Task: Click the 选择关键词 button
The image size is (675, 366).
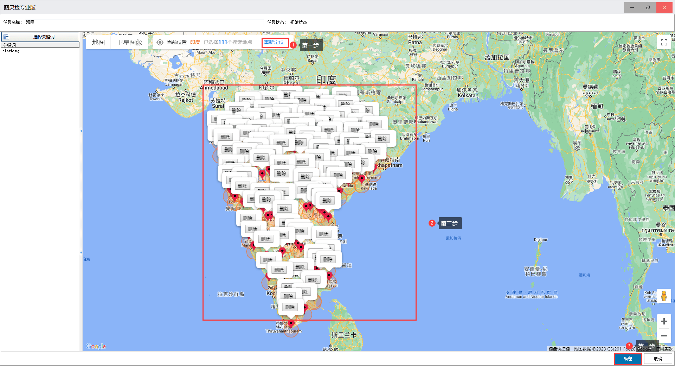Action: [x=40, y=37]
